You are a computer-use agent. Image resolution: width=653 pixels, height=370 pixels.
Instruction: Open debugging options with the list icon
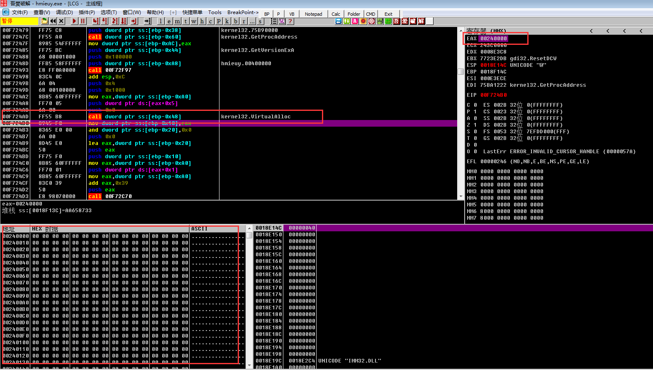pos(274,21)
